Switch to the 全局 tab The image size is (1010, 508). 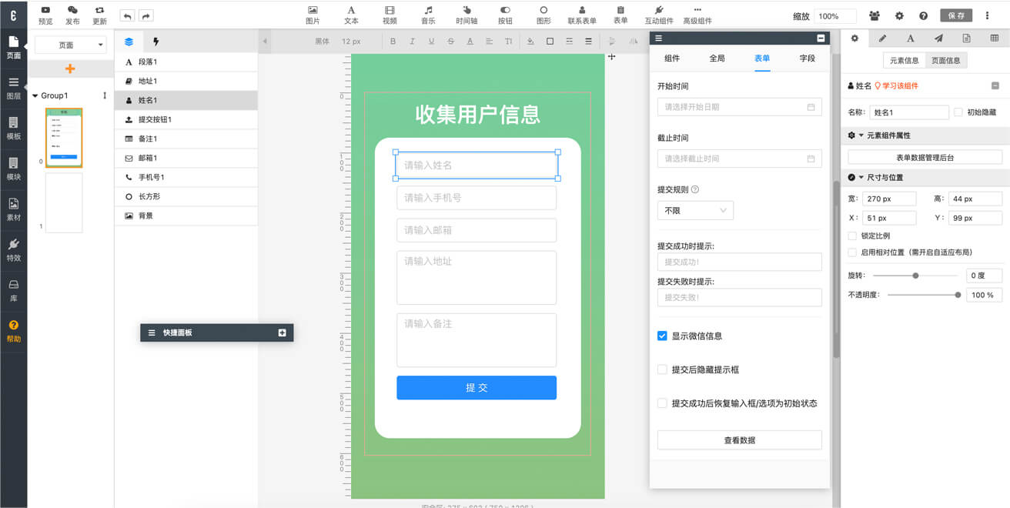[x=717, y=58]
